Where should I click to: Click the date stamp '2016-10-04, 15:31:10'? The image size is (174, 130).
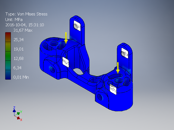pyautogui.click(x=25, y=25)
